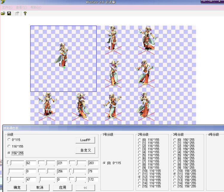Select [7] 116~155 in 2号分段
This screenshot has height=192, width=224.
coord(139,161)
